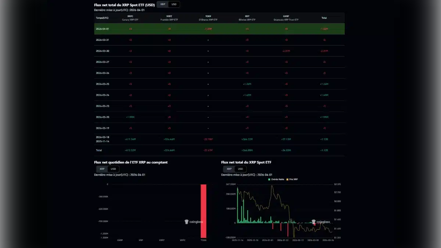Sort the table by the Temps(UTC) column
The image size is (441, 248).
point(103,18)
